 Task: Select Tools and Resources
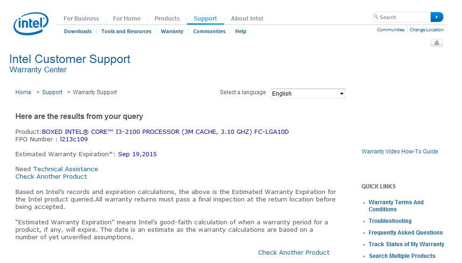coord(126,31)
